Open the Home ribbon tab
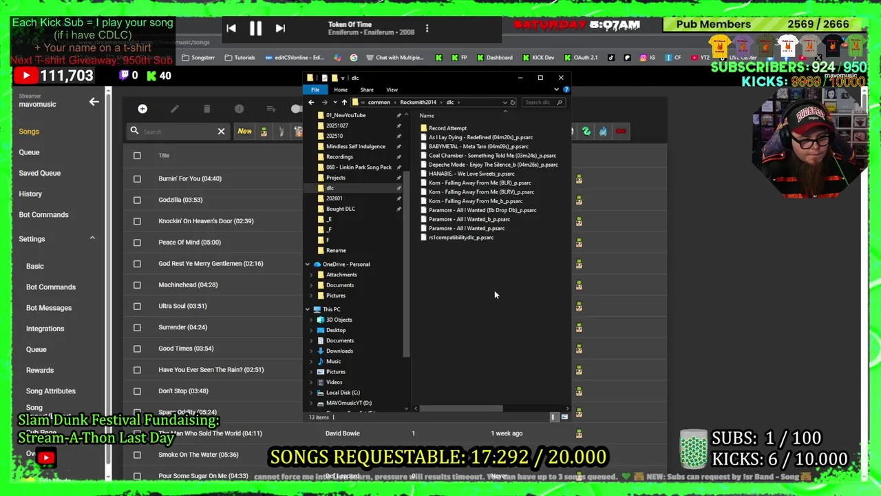 pyautogui.click(x=341, y=90)
